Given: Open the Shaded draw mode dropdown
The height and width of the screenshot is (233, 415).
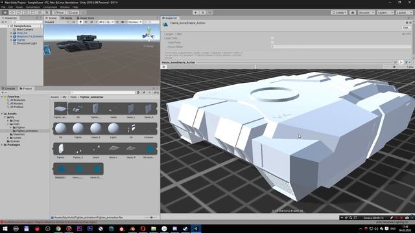Looking at the screenshot, I should tap(57, 22).
